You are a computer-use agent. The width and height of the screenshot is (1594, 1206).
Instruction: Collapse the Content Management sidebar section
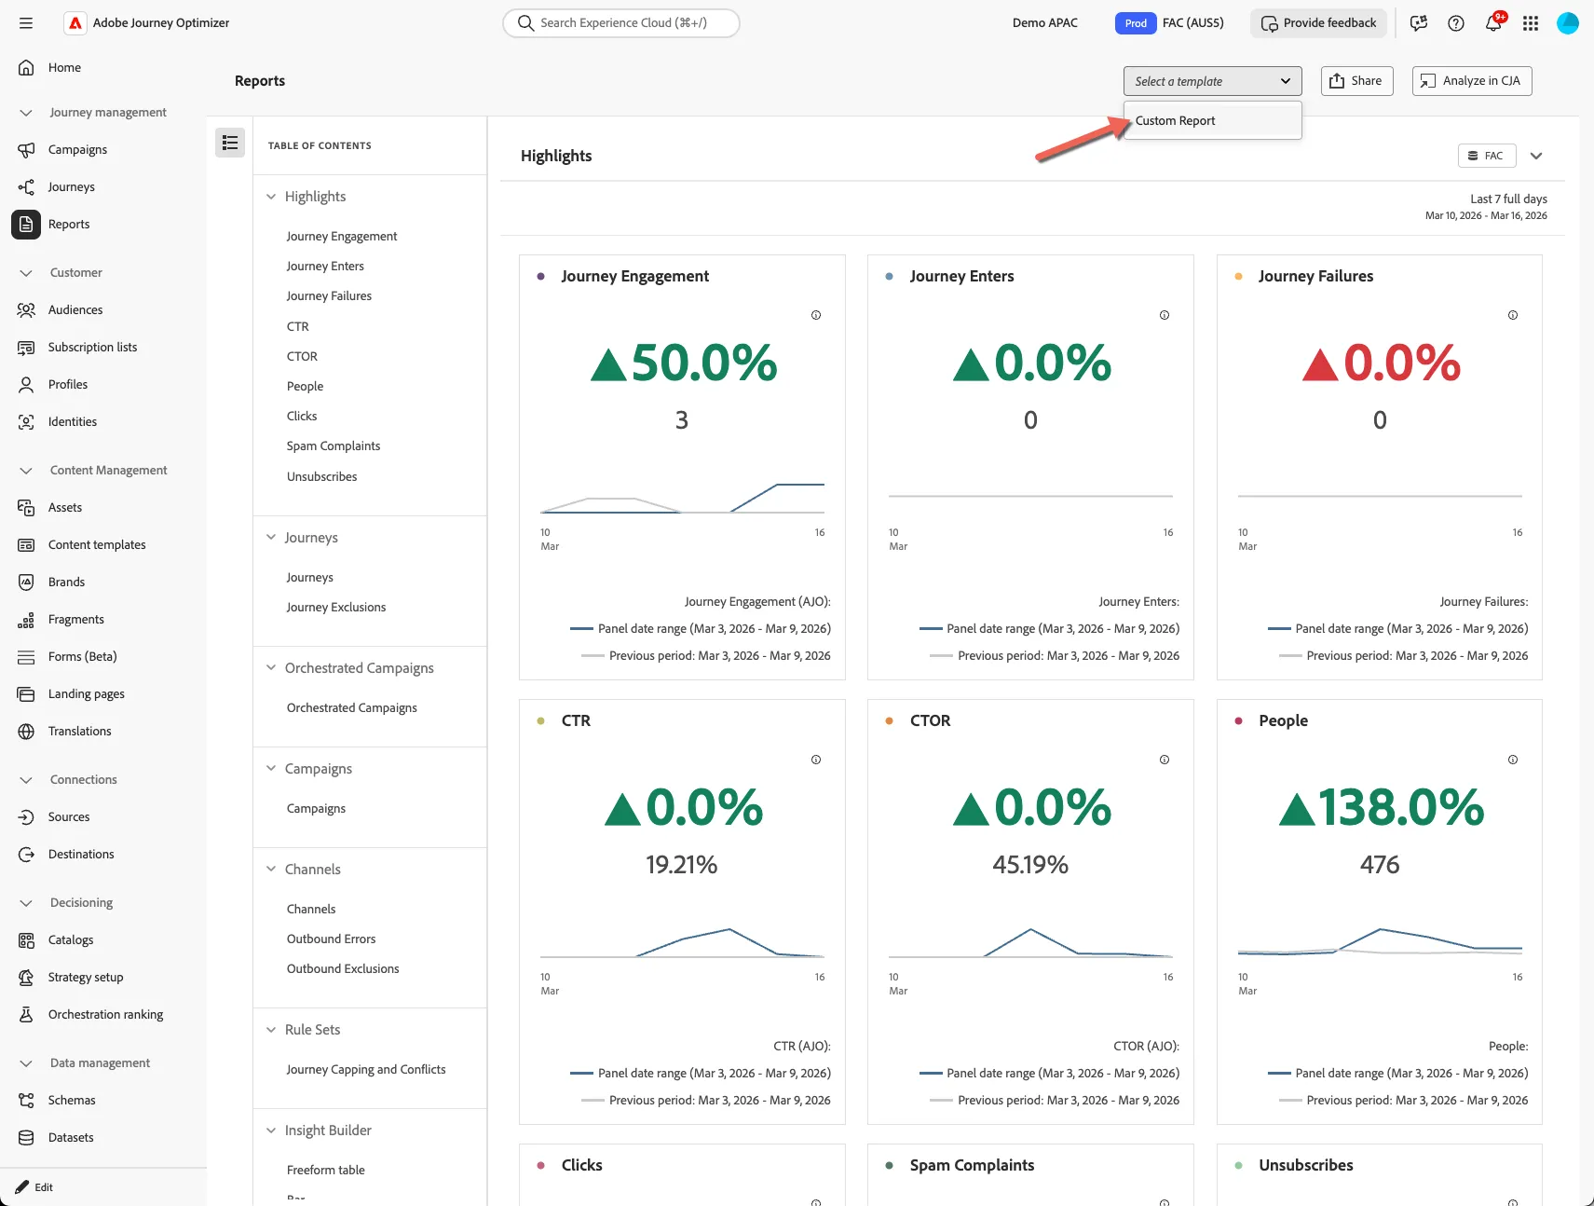click(26, 471)
